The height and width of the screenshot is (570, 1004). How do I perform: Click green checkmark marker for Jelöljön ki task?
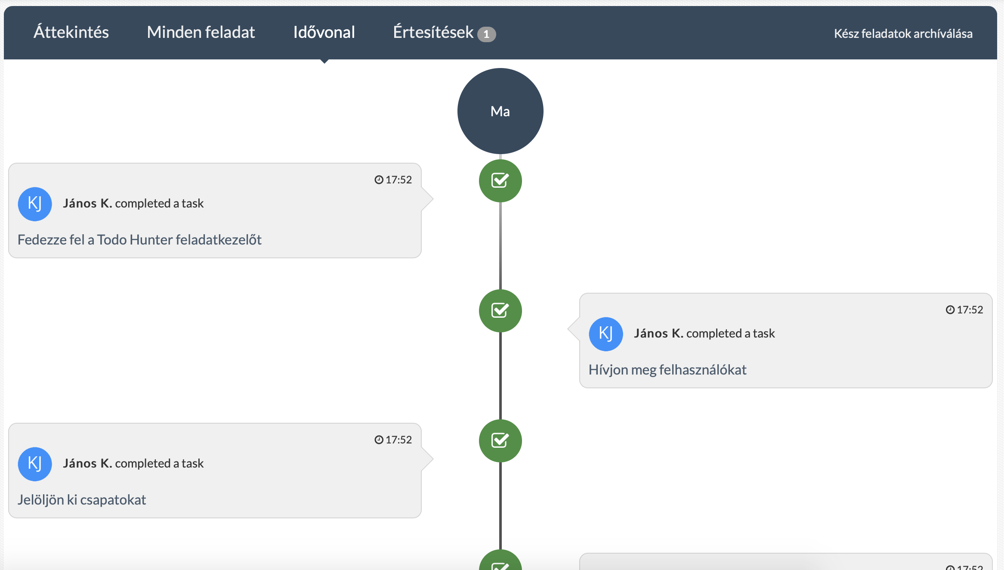[x=500, y=441]
